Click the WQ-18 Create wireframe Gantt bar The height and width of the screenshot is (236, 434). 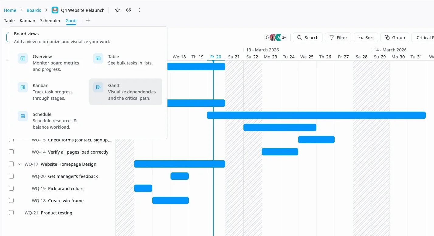(x=170, y=200)
